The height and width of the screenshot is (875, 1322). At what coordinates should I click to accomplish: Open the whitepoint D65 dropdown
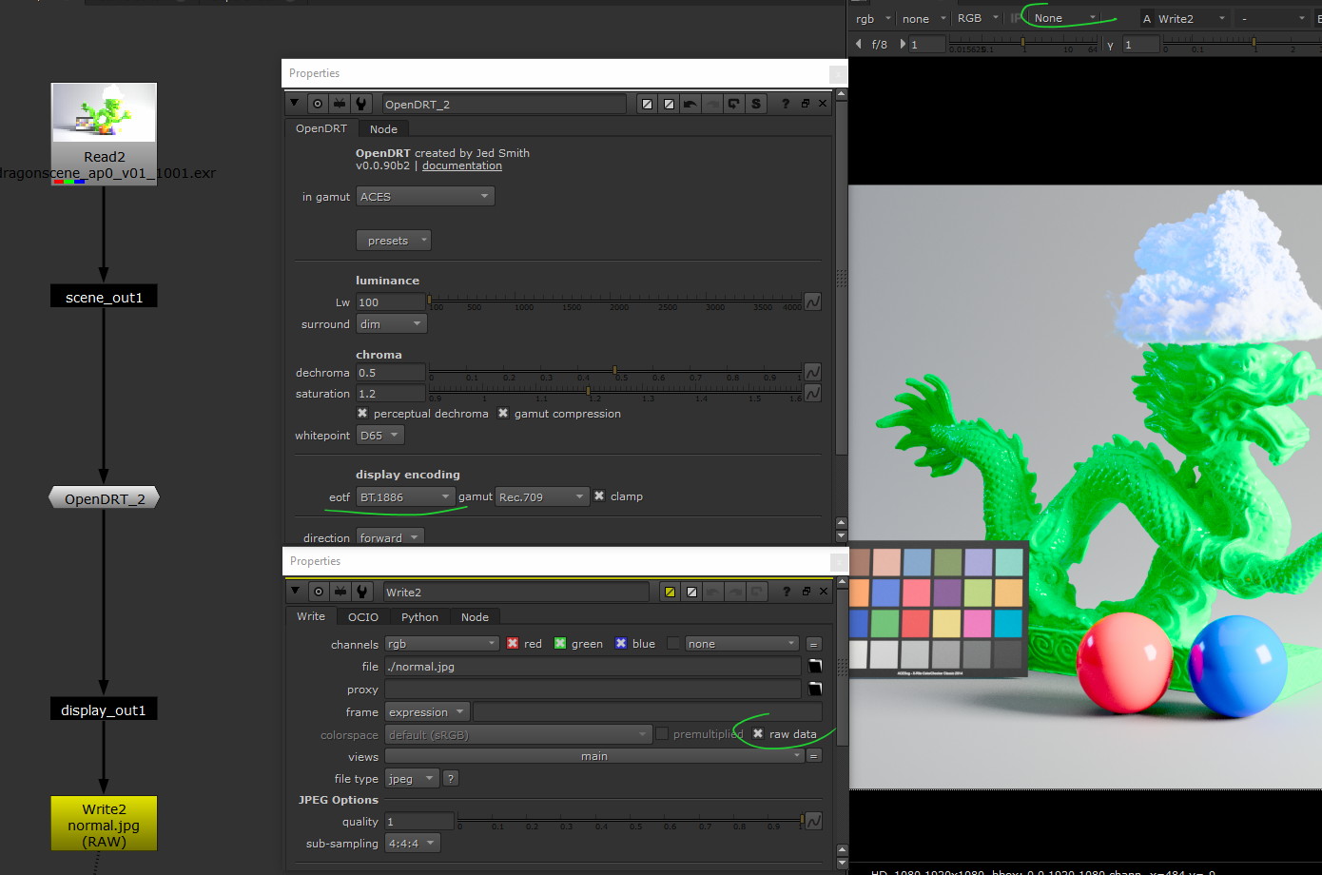[380, 435]
